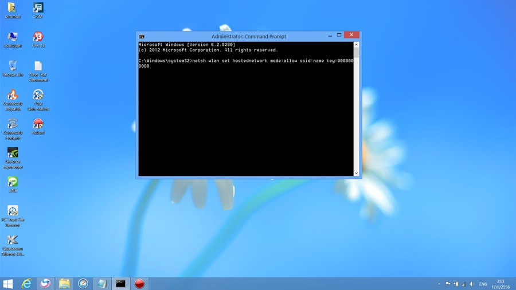This screenshot has width=516, height=290.
Task: Click the netsh wlan command line text
Action: 246,64
